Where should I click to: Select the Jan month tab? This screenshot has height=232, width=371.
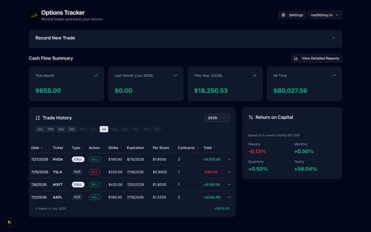pos(40,129)
